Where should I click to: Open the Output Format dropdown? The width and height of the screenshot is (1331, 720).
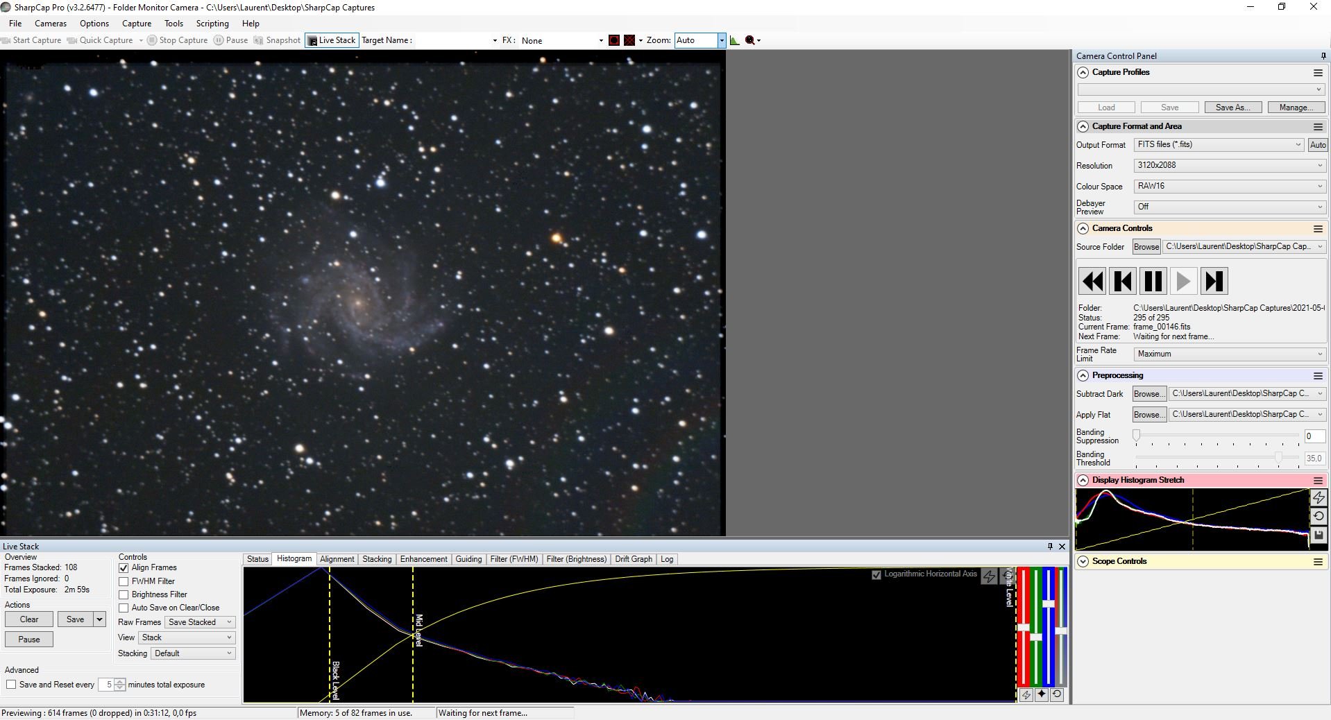point(1219,145)
